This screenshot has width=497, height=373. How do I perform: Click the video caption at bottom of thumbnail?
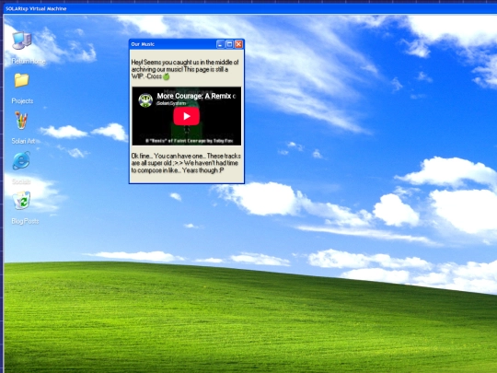tap(189, 141)
